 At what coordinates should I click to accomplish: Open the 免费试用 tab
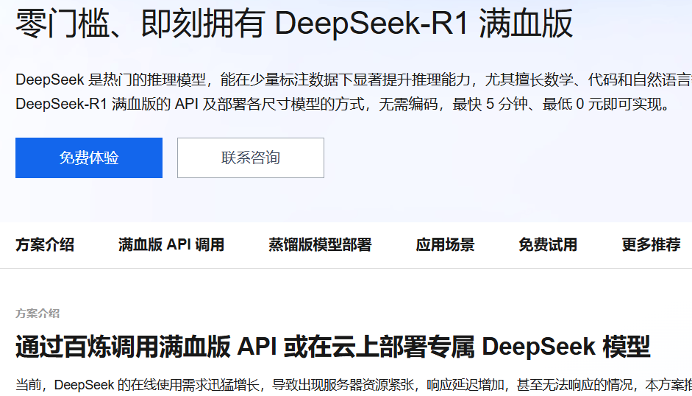click(x=548, y=244)
